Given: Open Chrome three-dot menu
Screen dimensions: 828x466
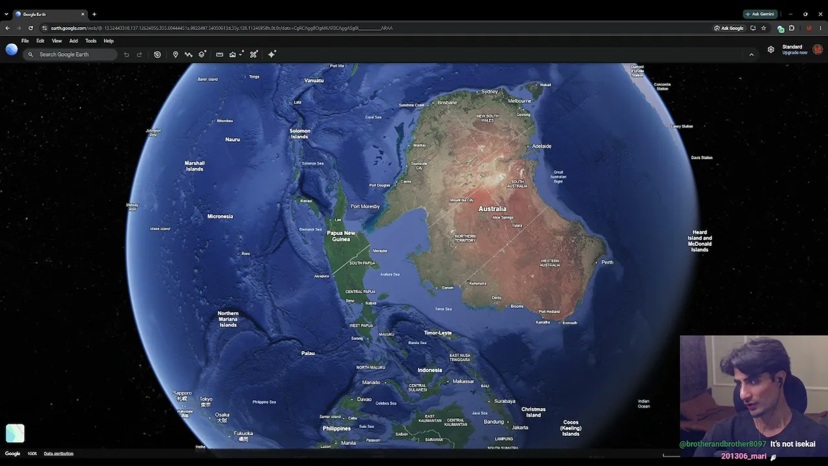Looking at the screenshot, I should (x=820, y=28).
